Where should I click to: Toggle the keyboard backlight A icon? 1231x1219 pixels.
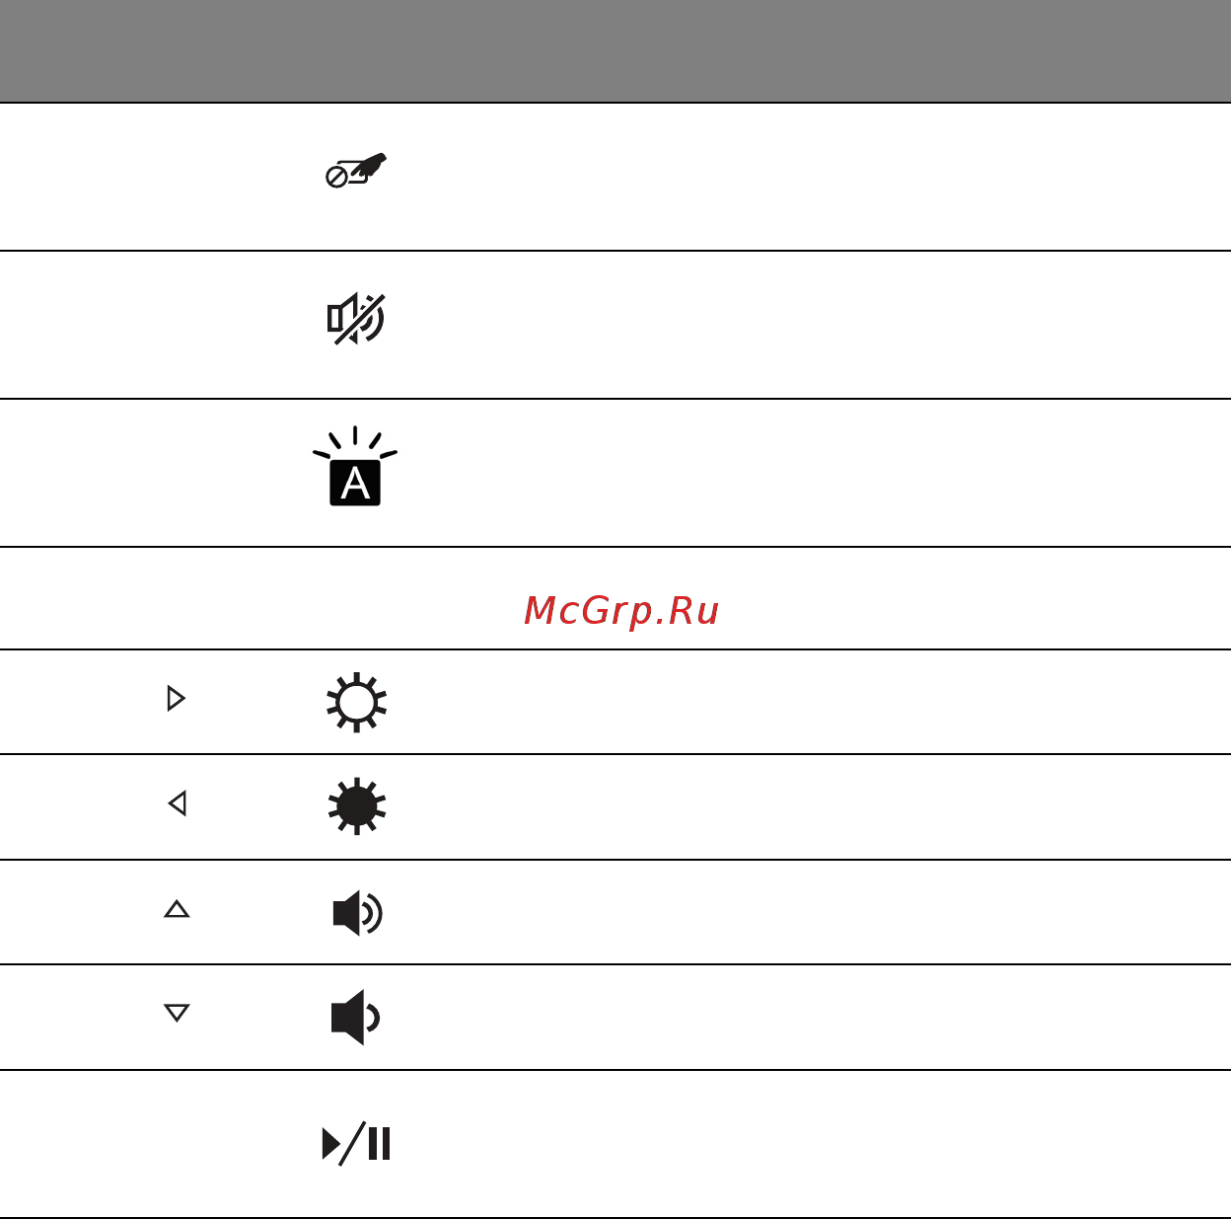pyautogui.click(x=355, y=467)
